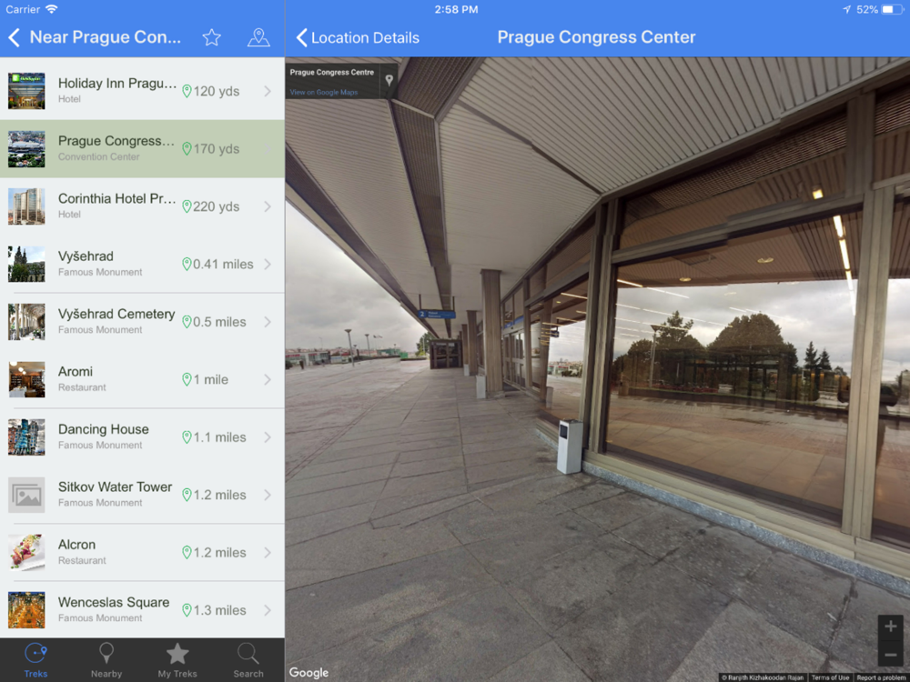The width and height of the screenshot is (910, 682).
Task: Click the View on Google Maps link
Action: pyautogui.click(x=324, y=92)
